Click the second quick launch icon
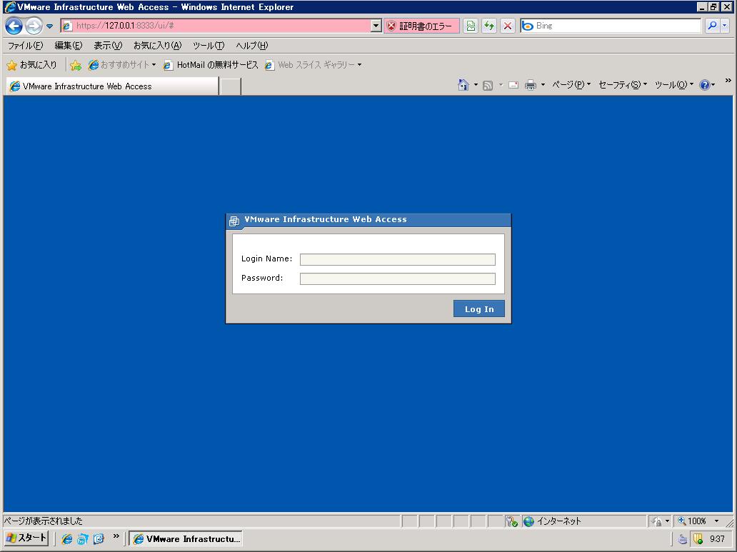Image resolution: width=737 pixels, height=552 pixels. pyautogui.click(x=83, y=539)
